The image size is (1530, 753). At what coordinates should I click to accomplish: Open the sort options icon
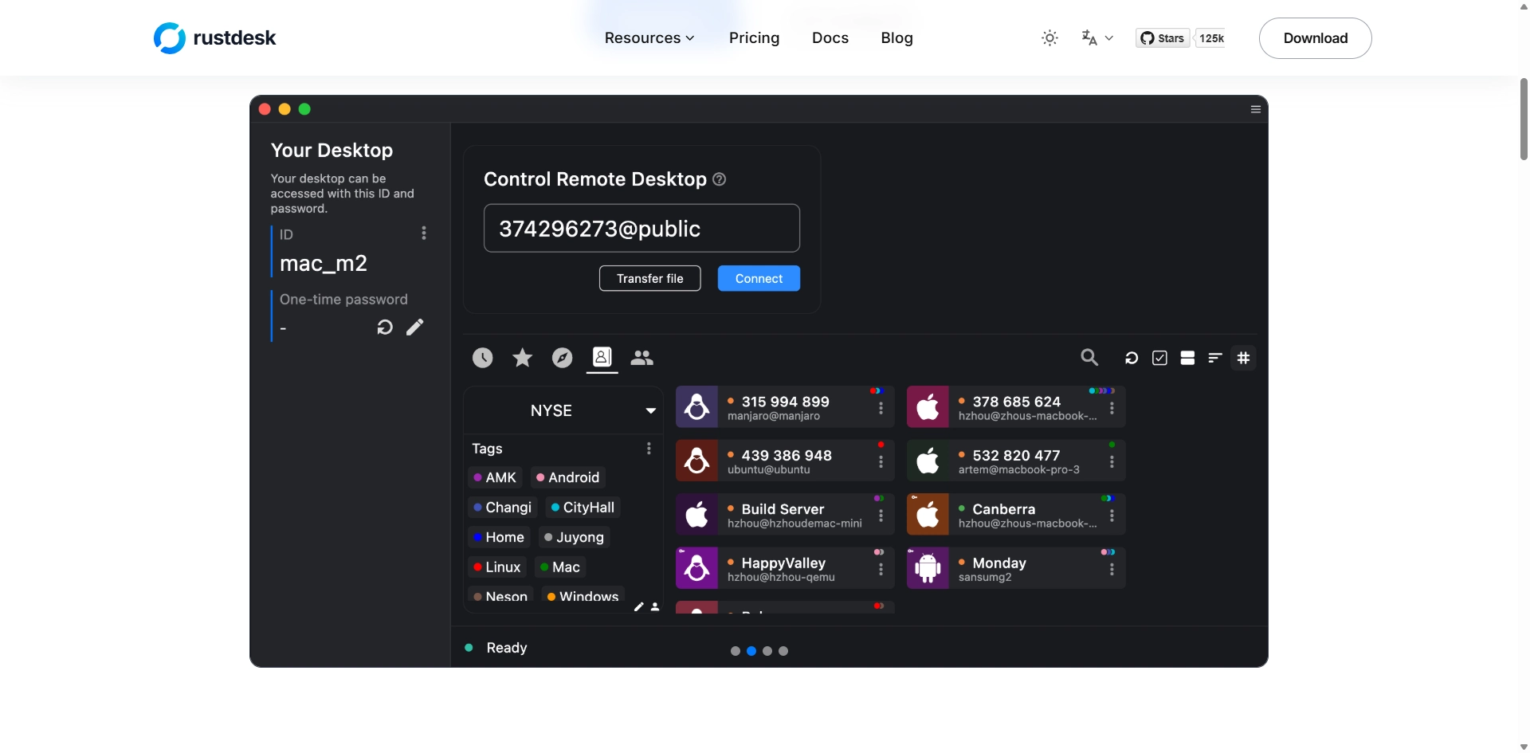click(1214, 358)
